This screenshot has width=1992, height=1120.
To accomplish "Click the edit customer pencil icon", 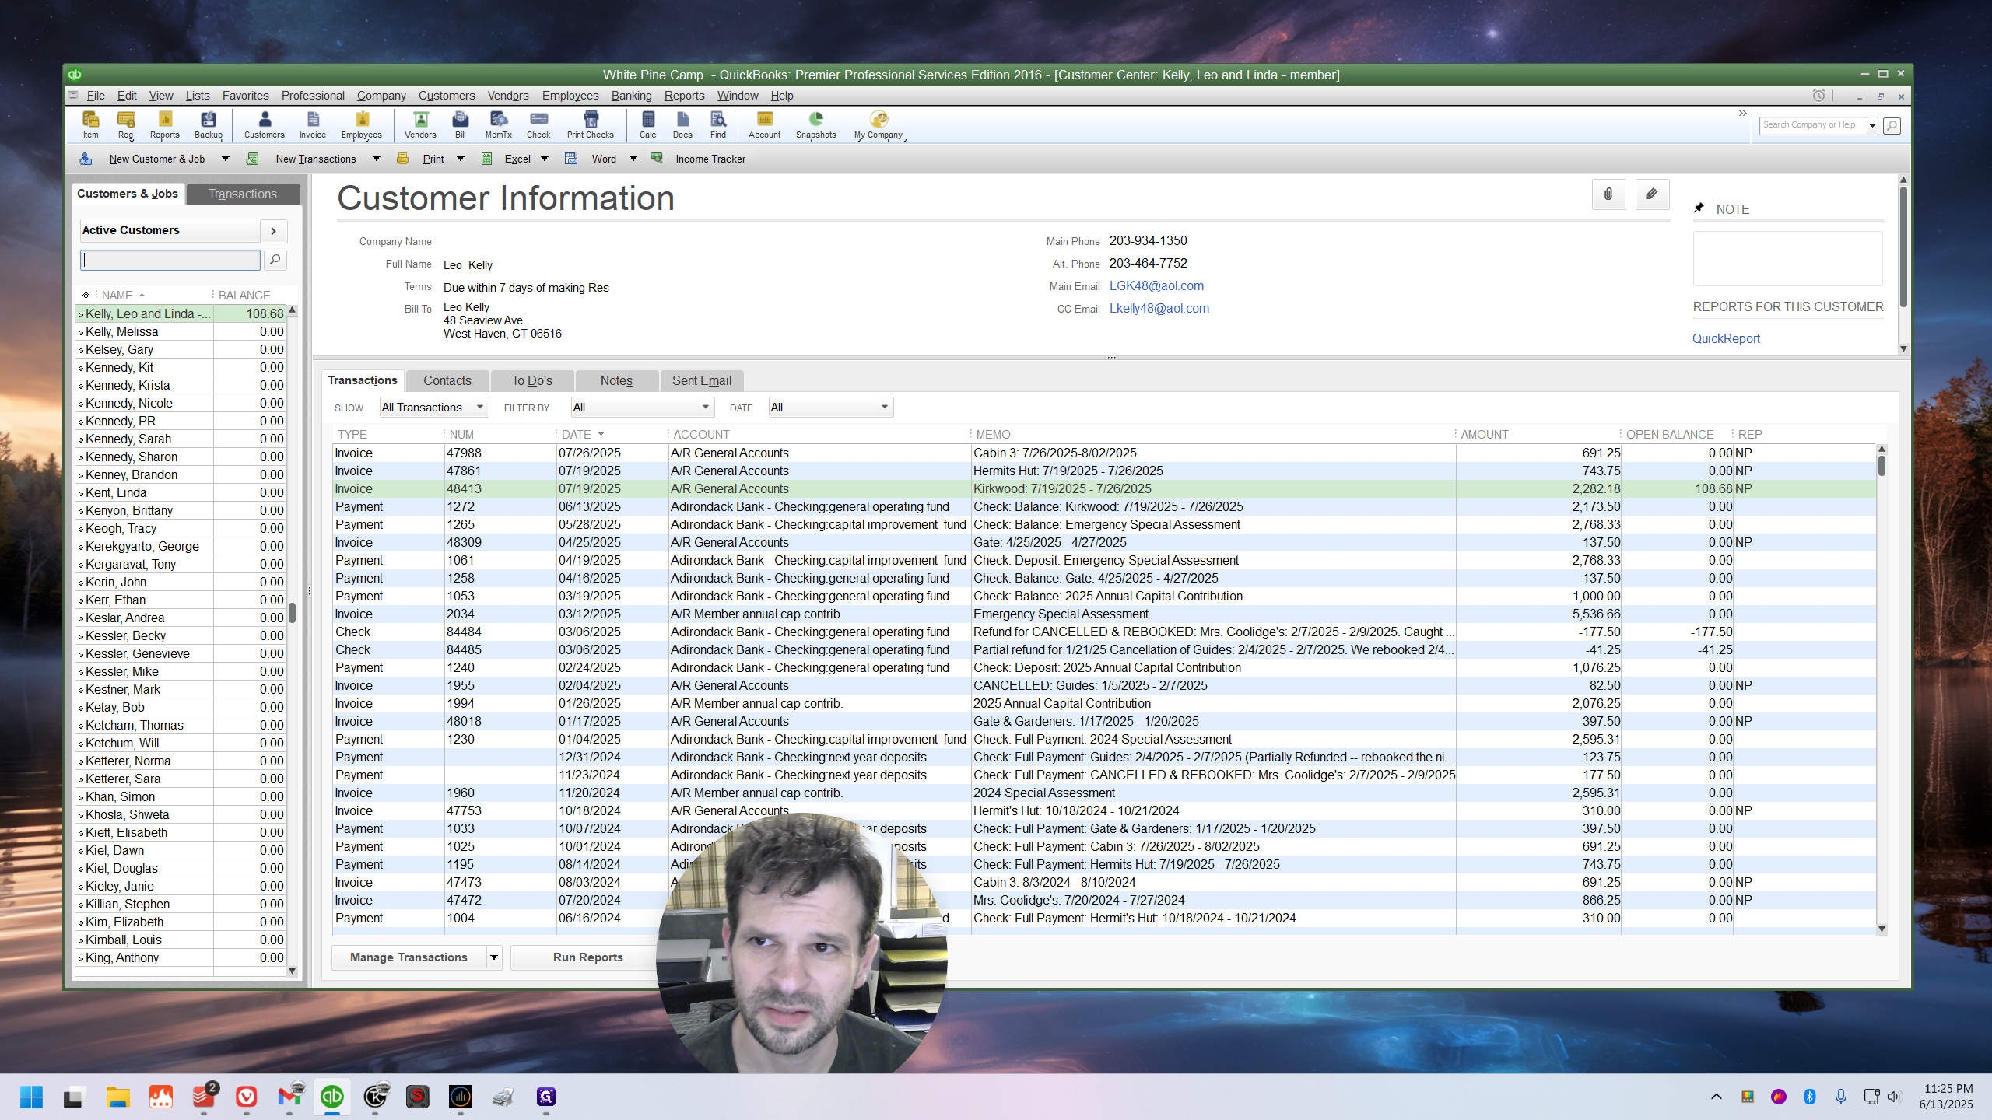I will point(1652,194).
